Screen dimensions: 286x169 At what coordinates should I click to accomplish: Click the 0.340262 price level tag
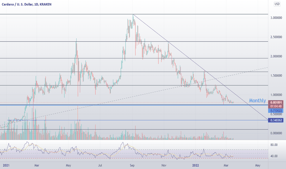point(276,120)
